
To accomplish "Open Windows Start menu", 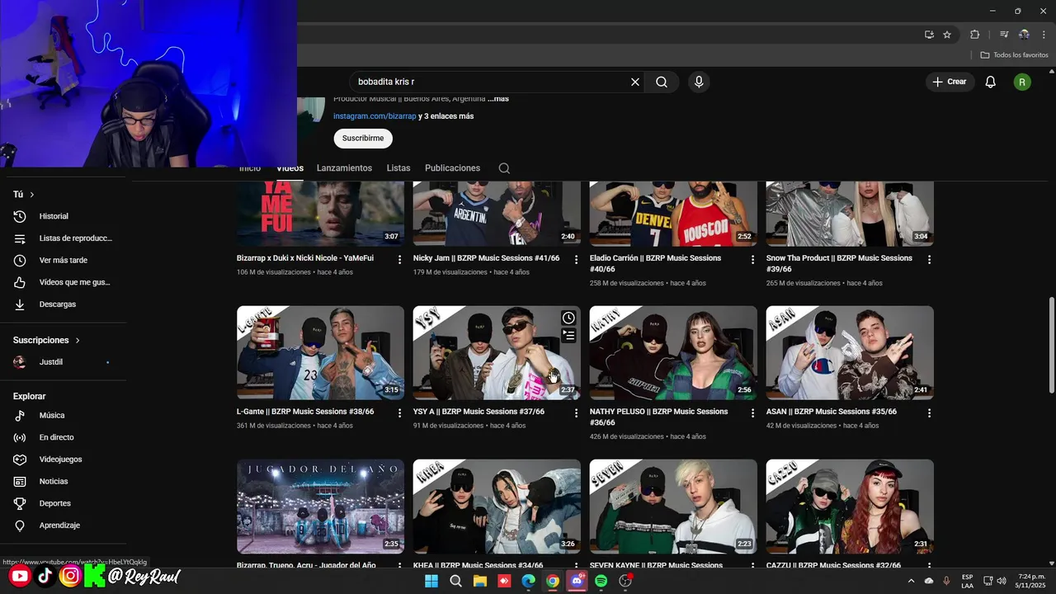I will 431,581.
